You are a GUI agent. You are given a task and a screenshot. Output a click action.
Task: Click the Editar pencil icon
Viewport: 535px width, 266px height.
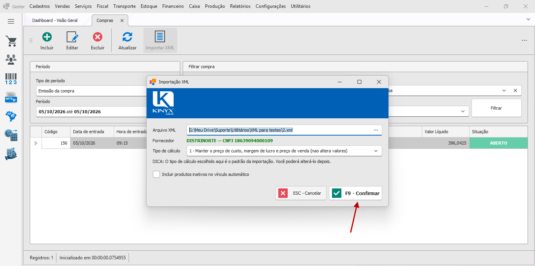(x=72, y=37)
